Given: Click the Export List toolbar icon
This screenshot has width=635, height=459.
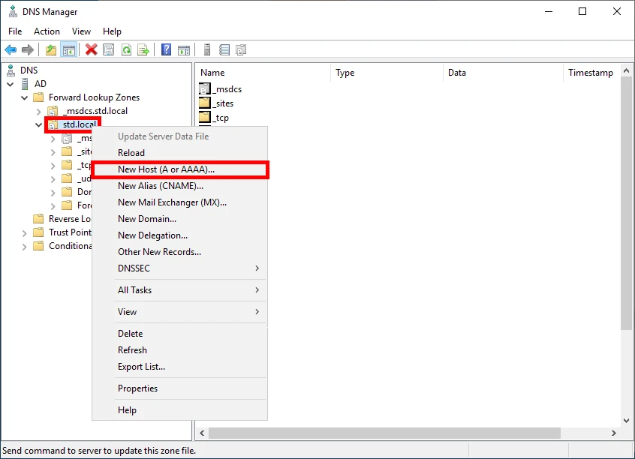Looking at the screenshot, I should (143, 49).
